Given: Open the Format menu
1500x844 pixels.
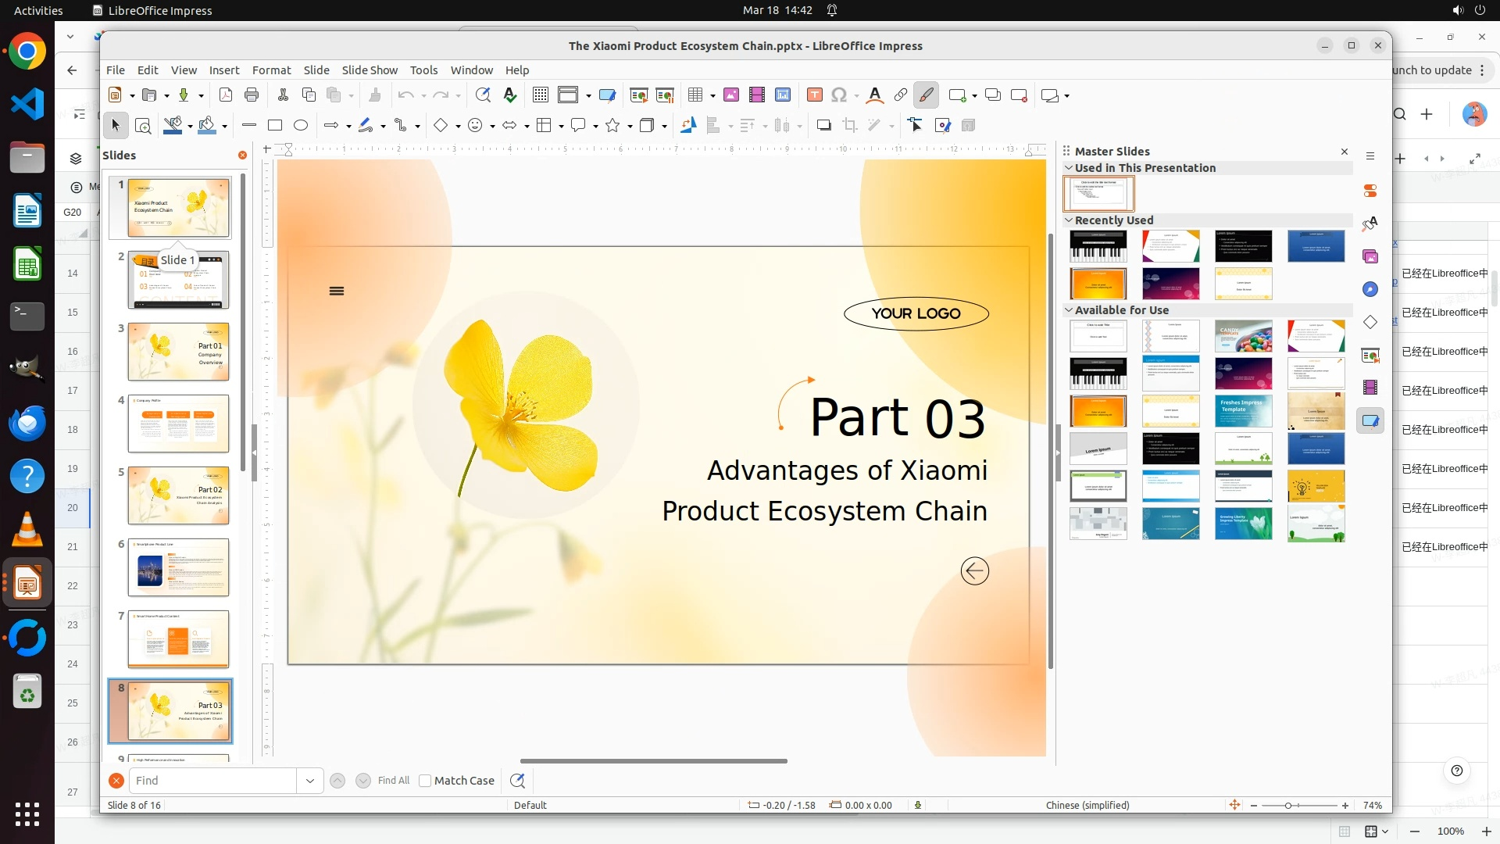Looking at the screenshot, I should click(x=271, y=70).
